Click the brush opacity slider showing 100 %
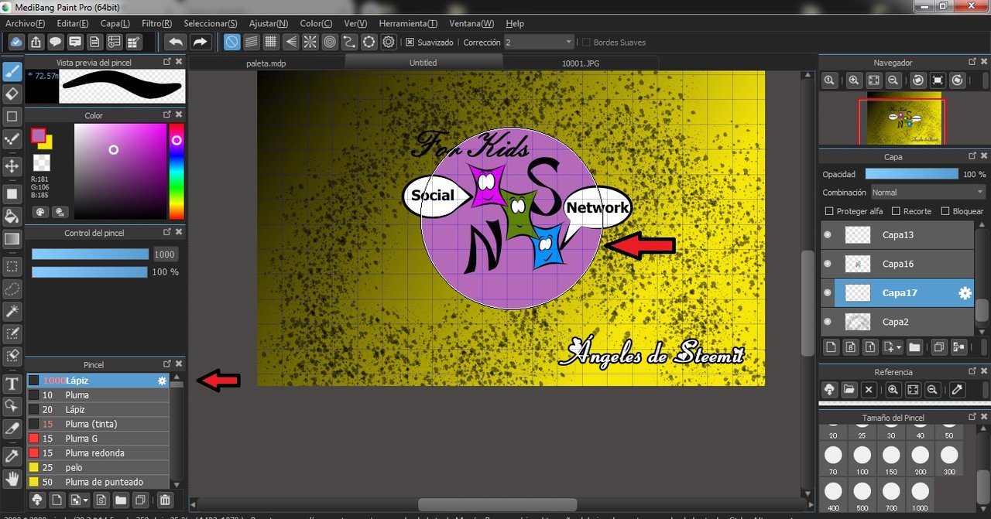991x519 pixels. 89,272
